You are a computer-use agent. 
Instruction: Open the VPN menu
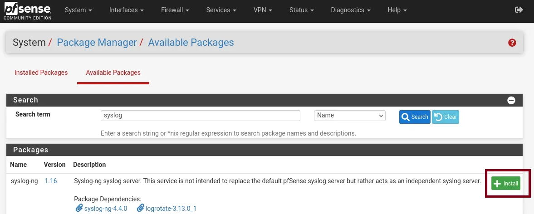(263, 10)
